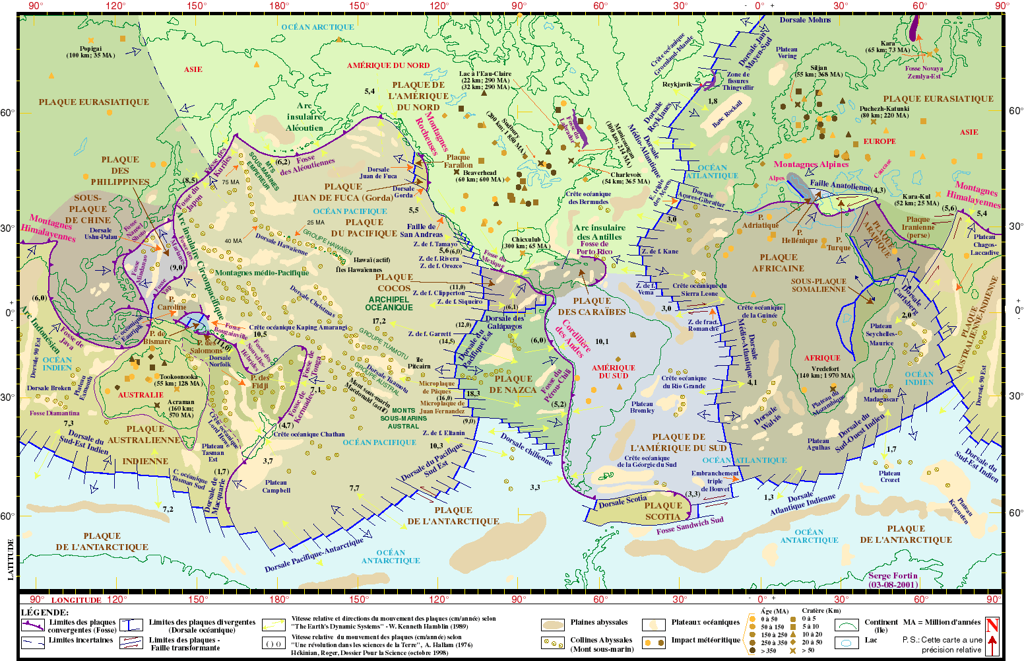This screenshot has height=661, width=1024.
Task: Click the Plaines abyssales legend swatch
Action: (x=553, y=624)
